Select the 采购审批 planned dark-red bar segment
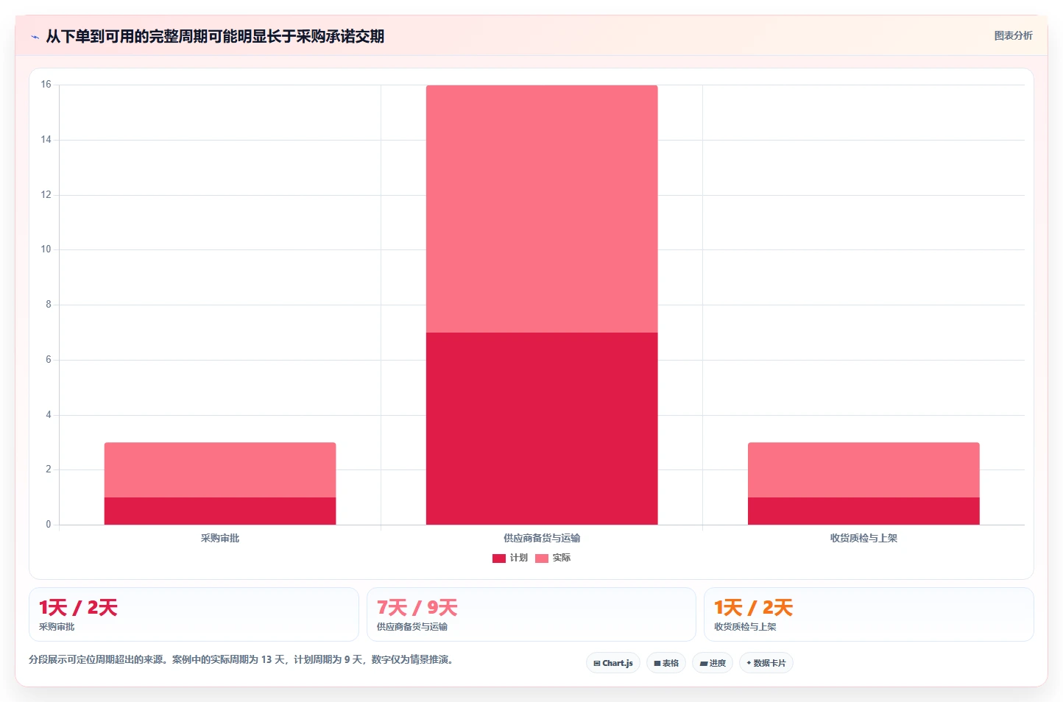 220,511
